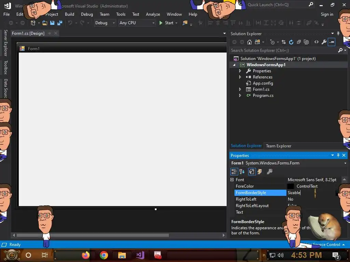Click the Solution Explorer search magnifier icon
This screenshot has height=262, width=350.
(x=340, y=50)
